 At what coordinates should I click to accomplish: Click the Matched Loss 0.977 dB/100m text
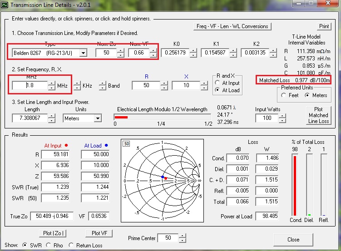pyautogui.click(x=295, y=80)
